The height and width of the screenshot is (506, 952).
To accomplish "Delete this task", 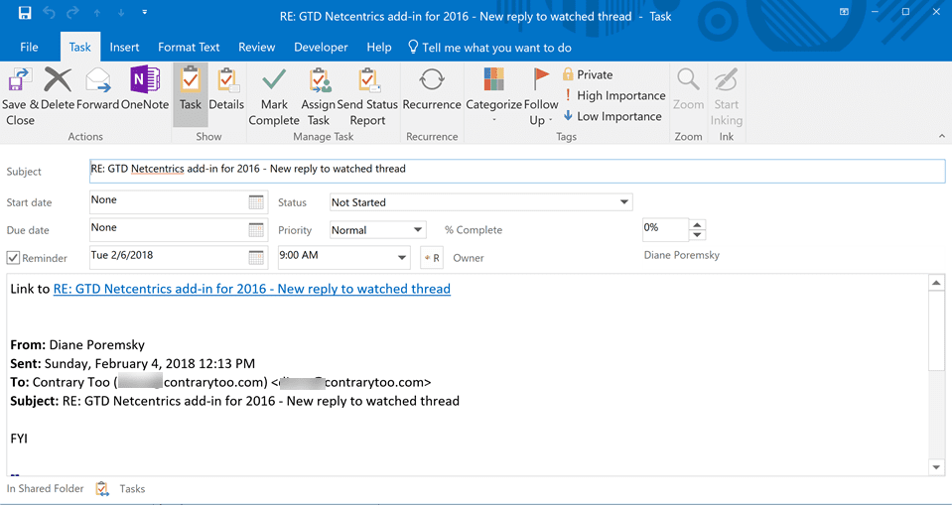I will pos(58,90).
